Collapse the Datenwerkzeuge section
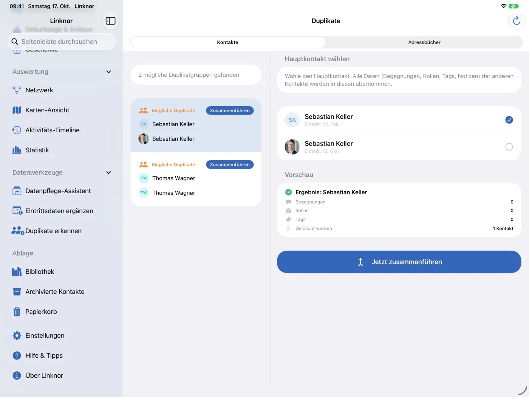This screenshot has width=529, height=397. point(109,172)
